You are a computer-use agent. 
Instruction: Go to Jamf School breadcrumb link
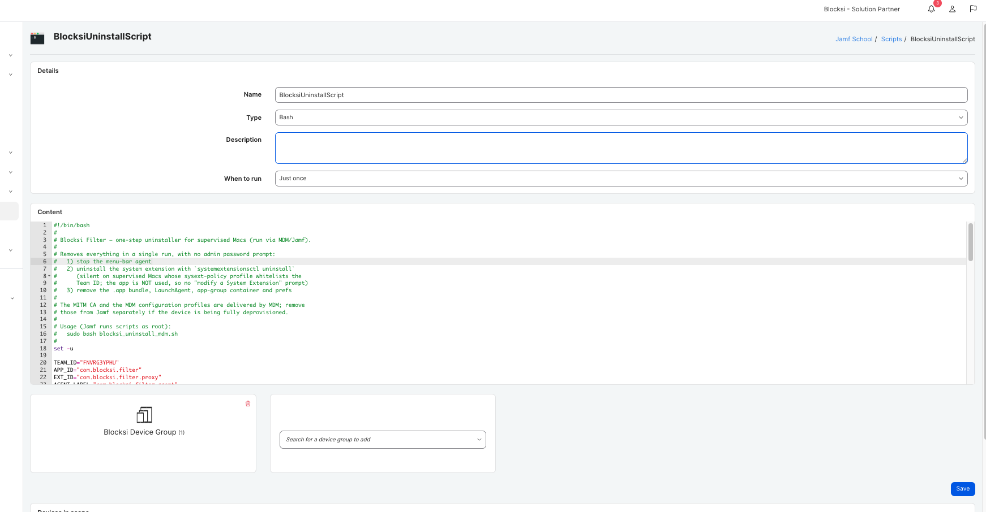[854, 39]
